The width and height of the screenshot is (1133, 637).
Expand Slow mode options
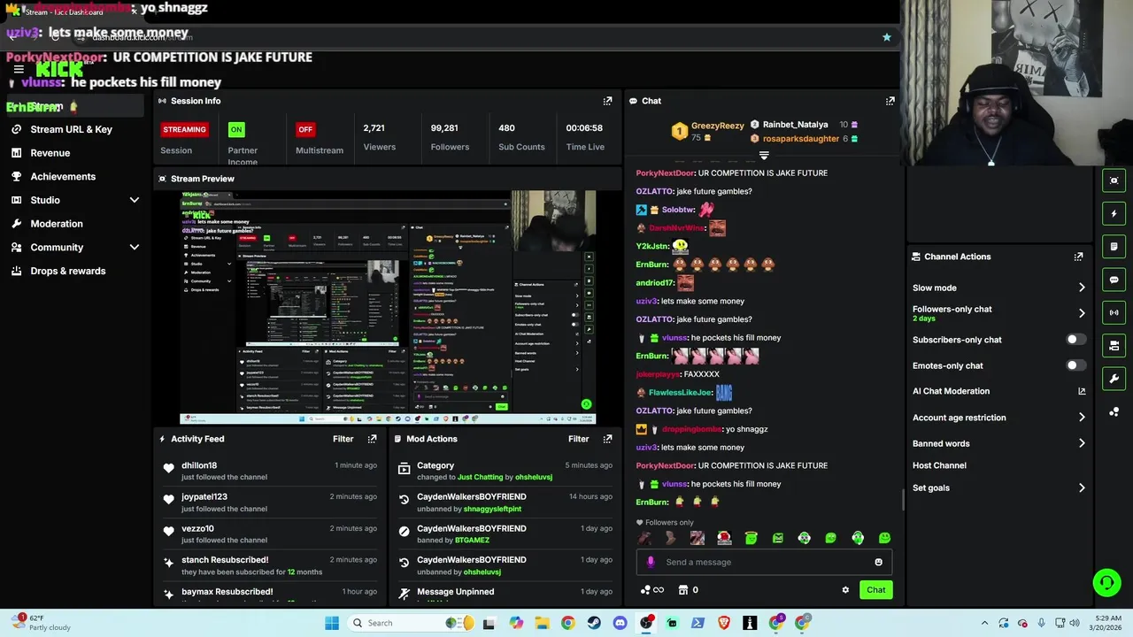(x=1082, y=288)
